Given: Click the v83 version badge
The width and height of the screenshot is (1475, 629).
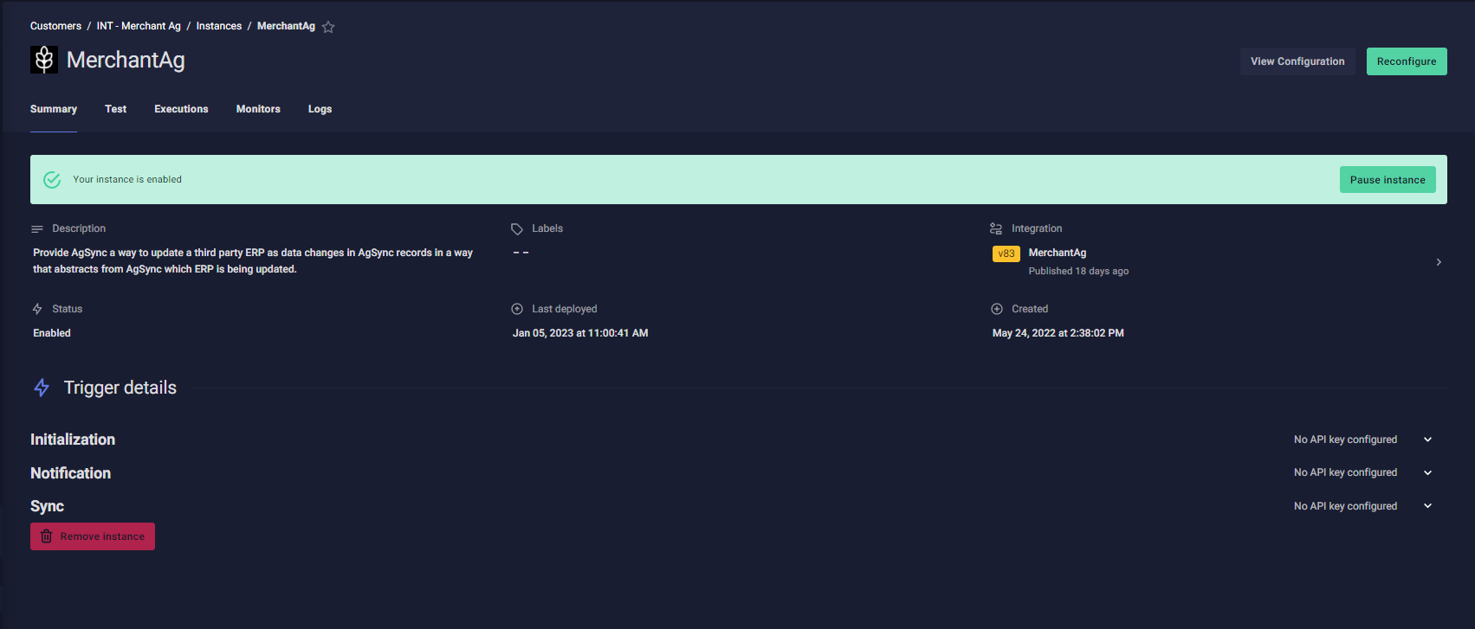Looking at the screenshot, I should [x=1006, y=254].
